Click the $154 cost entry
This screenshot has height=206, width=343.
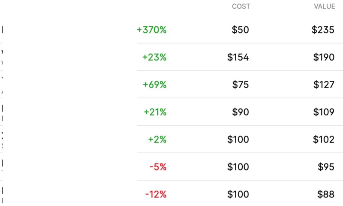point(238,57)
